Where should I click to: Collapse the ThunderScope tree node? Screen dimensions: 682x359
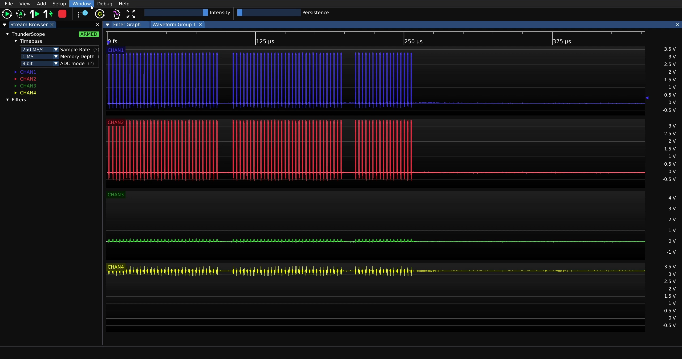(x=7, y=34)
